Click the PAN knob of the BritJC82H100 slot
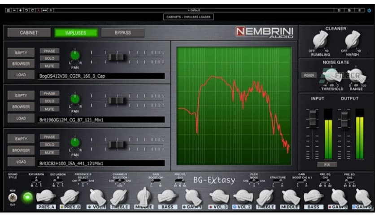375x217 pixels. coord(75,143)
